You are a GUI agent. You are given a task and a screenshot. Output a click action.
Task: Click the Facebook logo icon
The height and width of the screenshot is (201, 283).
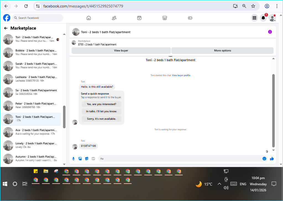tap(7, 18)
